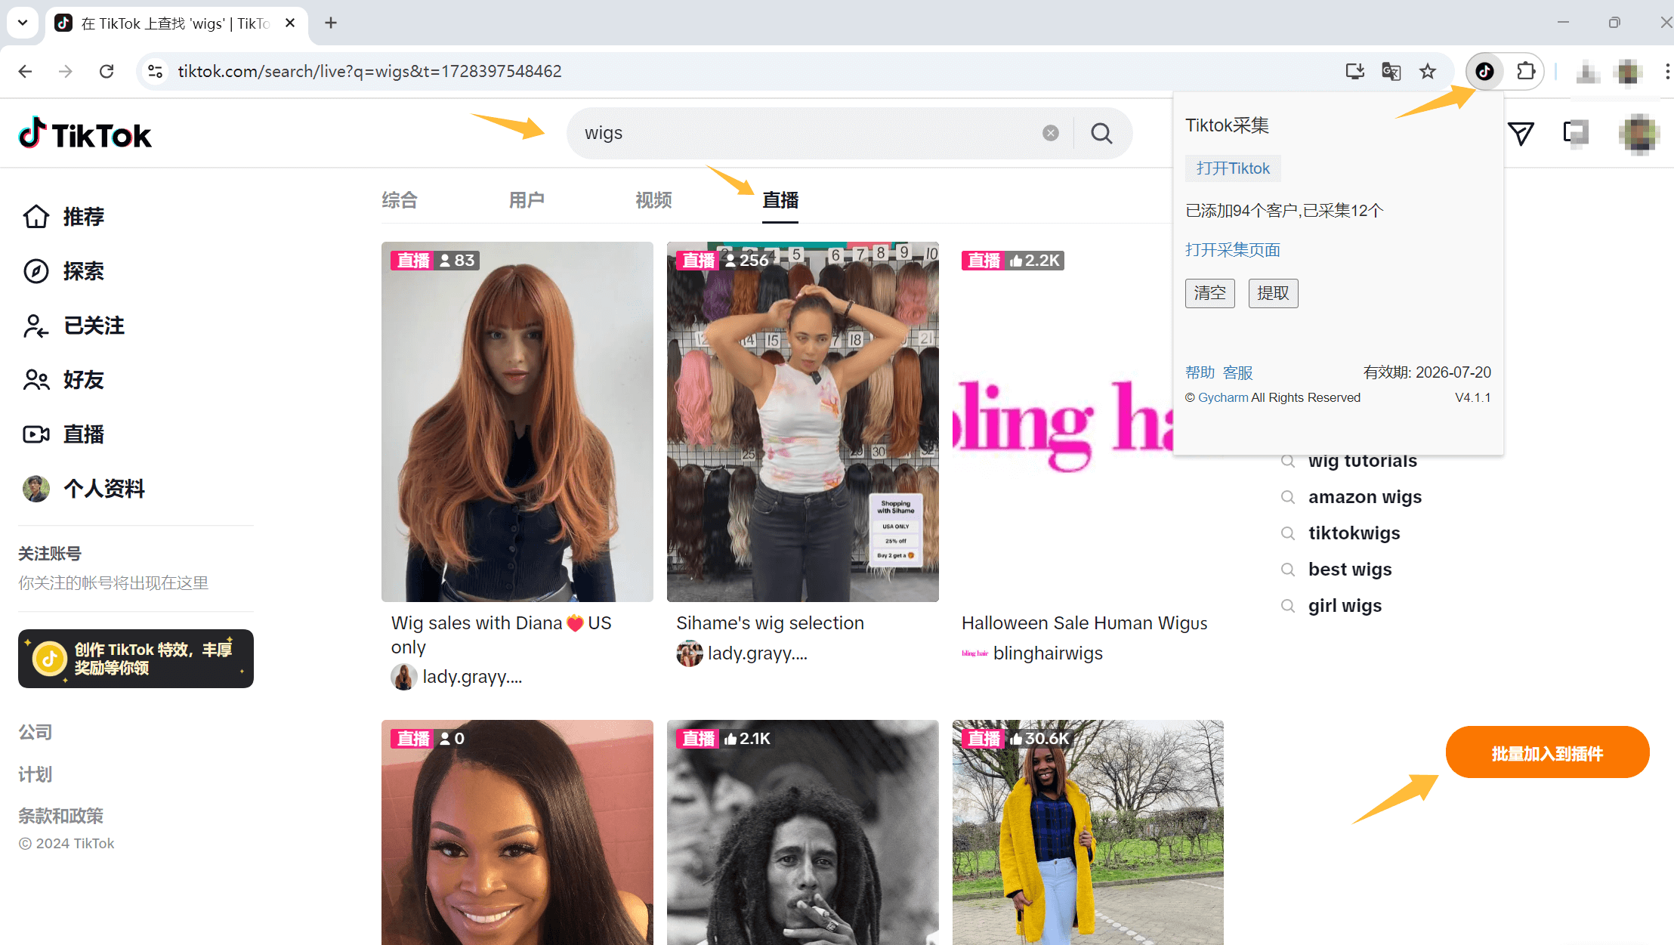1674x945 pixels.
Task: Open the translate page icon
Action: pos(1391,71)
